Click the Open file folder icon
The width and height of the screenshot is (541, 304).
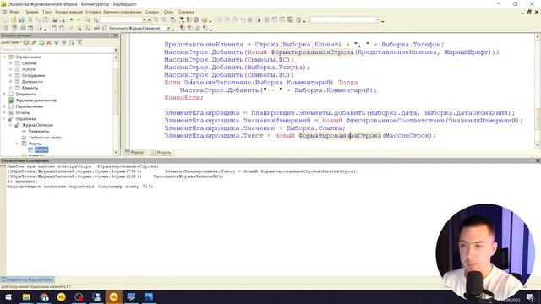pos(14,20)
